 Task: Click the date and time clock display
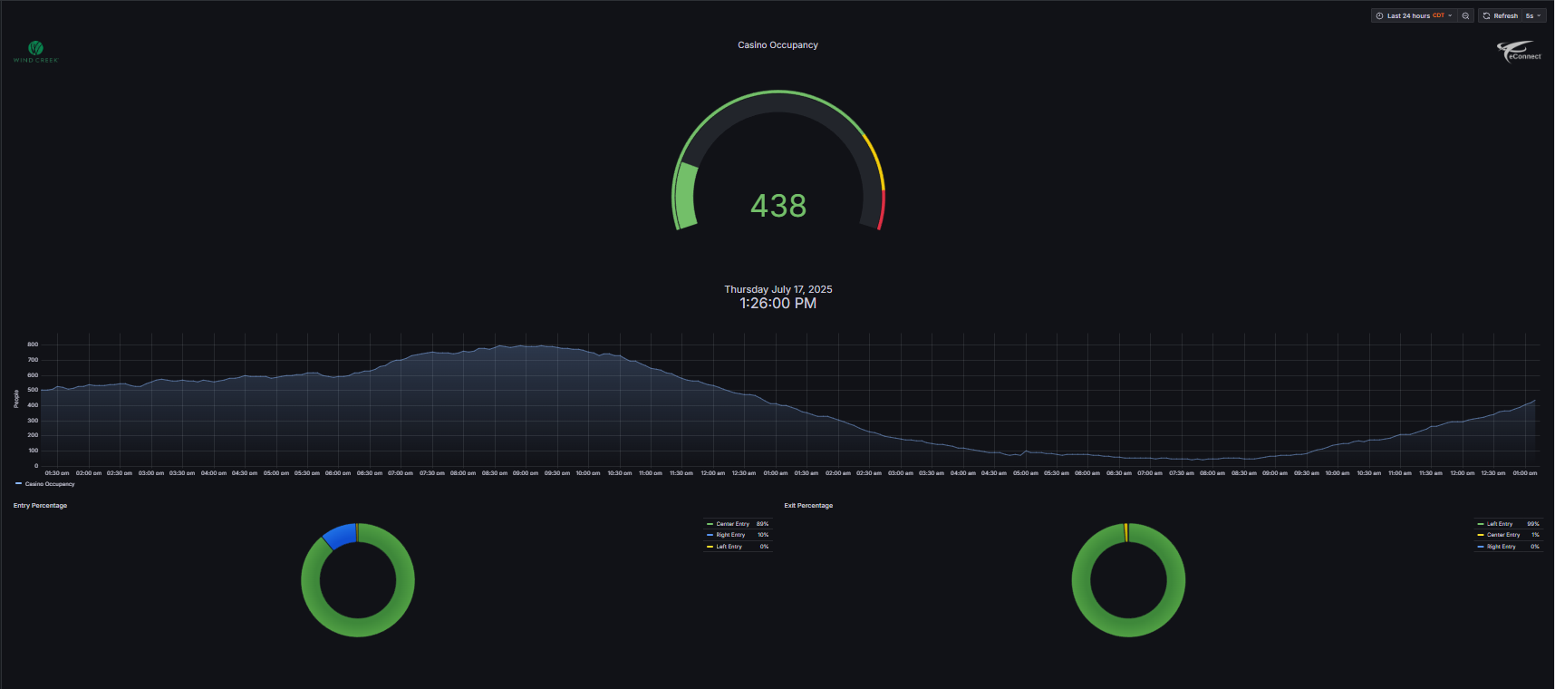[x=777, y=296]
